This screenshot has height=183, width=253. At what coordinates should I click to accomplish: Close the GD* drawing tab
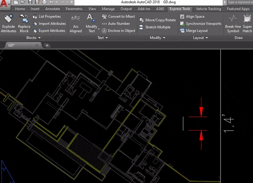pos(37,45)
